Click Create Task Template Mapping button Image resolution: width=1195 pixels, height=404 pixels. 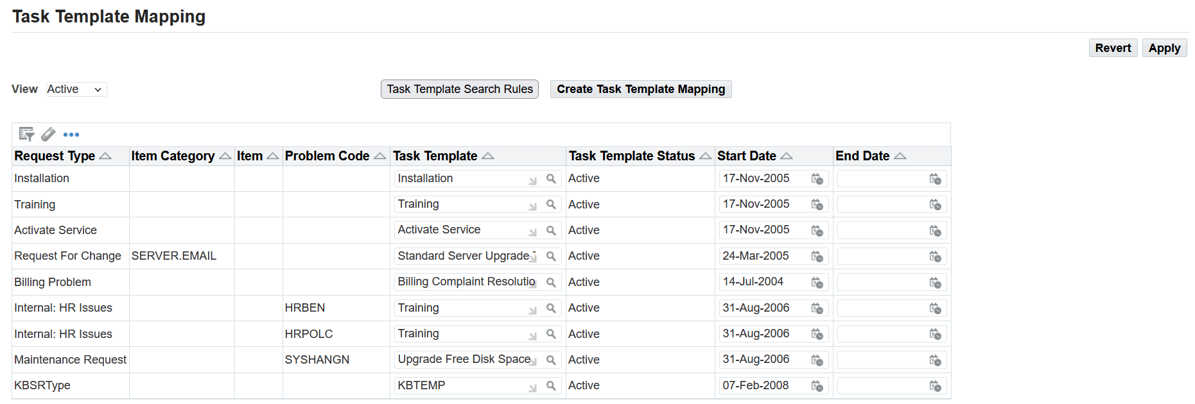coord(641,89)
